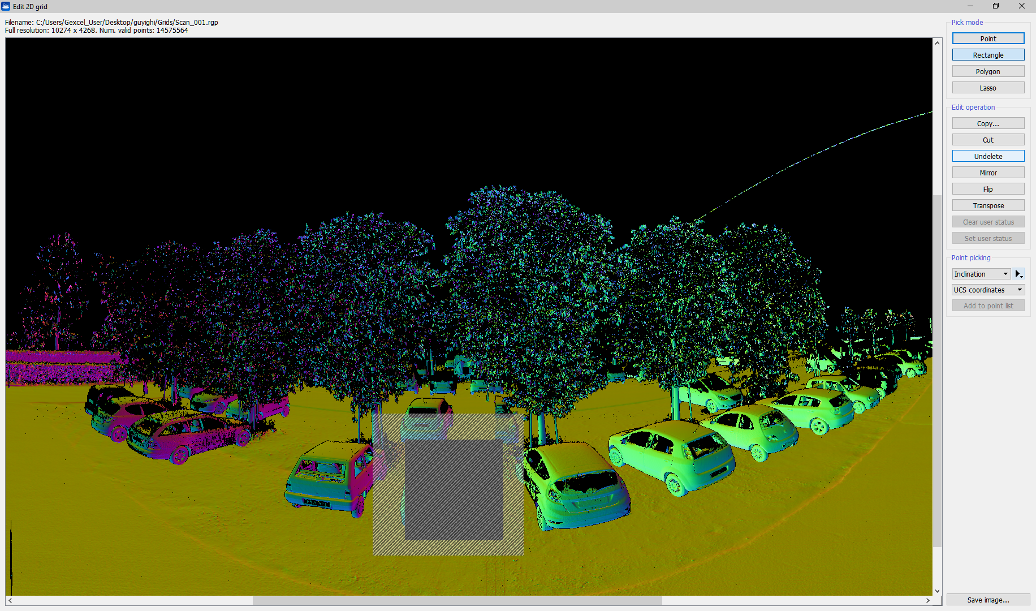Click the vertical scrollbar up arrow
1036x611 pixels.
[937, 43]
